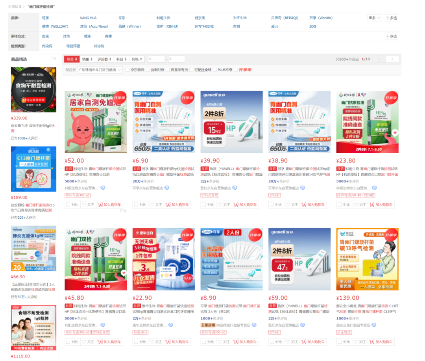Image resolution: width=425 pixels, height=361 pixels.
Task: Click the chat icon beside 鱼跃京东自营旗舰店 in first row
Action: [235, 188]
